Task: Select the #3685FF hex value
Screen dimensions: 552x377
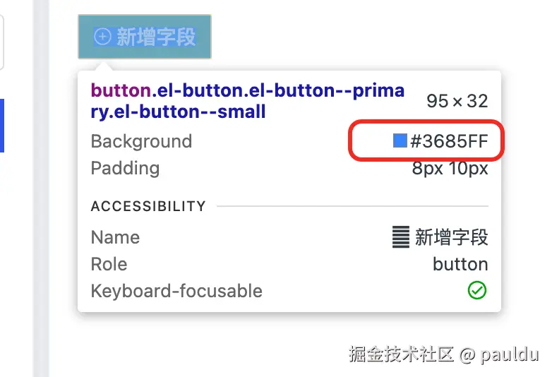Action: tap(449, 141)
